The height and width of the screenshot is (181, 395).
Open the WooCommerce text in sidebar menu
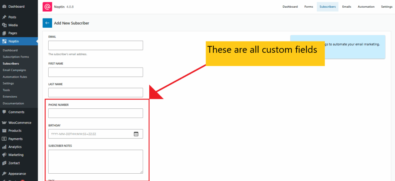pyautogui.click(x=20, y=123)
